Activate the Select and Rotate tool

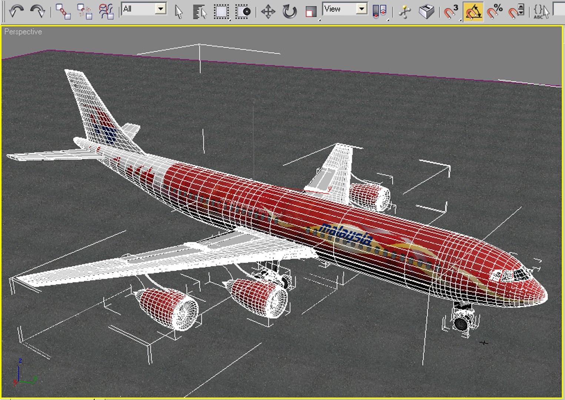(x=289, y=11)
